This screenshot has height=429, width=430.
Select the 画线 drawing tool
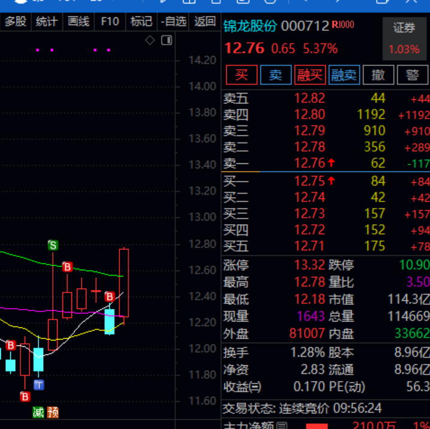click(79, 22)
